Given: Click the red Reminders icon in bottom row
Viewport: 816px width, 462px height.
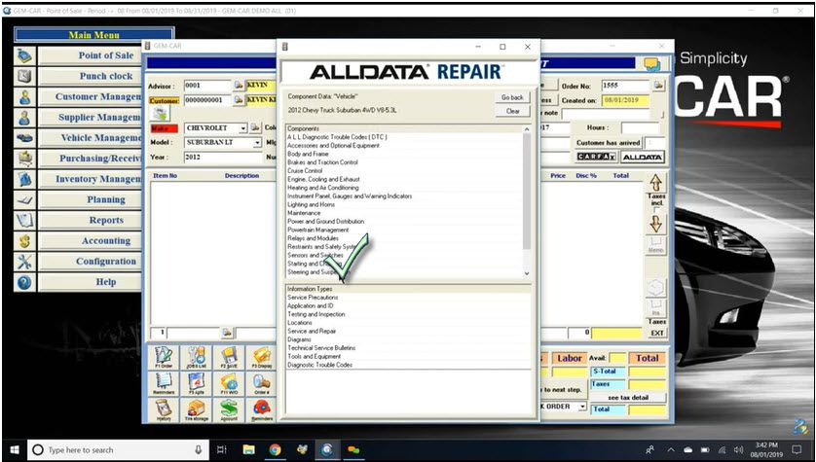Looking at the screenshot, I should click(x=262, y=409).
